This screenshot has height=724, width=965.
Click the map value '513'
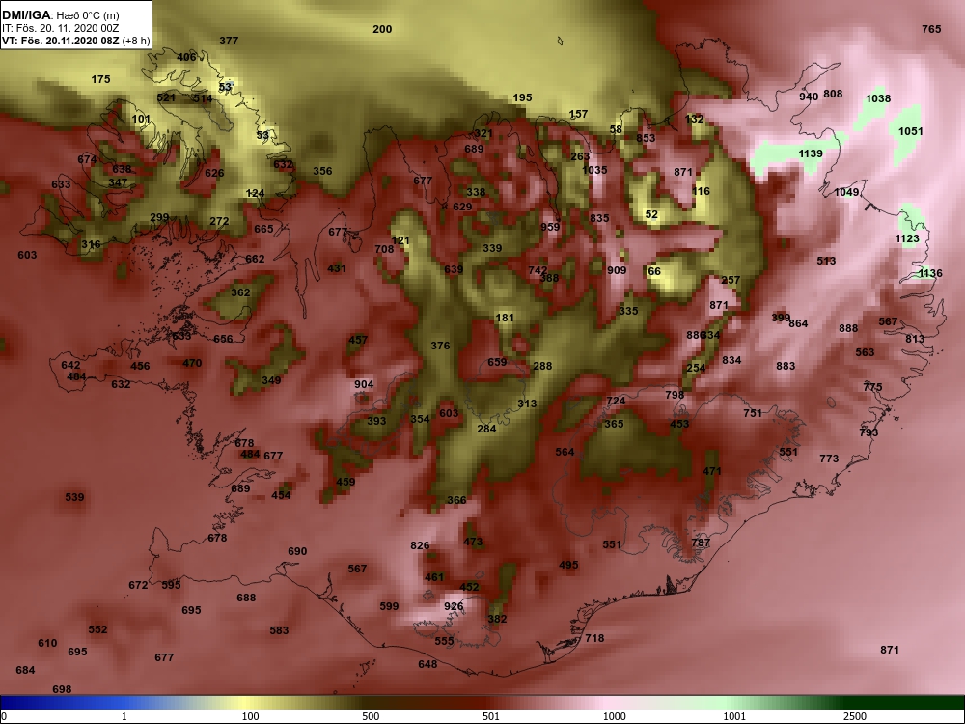827,261
